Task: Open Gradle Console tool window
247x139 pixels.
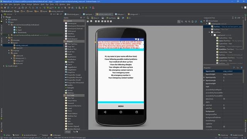Action: tap(237, 135)
